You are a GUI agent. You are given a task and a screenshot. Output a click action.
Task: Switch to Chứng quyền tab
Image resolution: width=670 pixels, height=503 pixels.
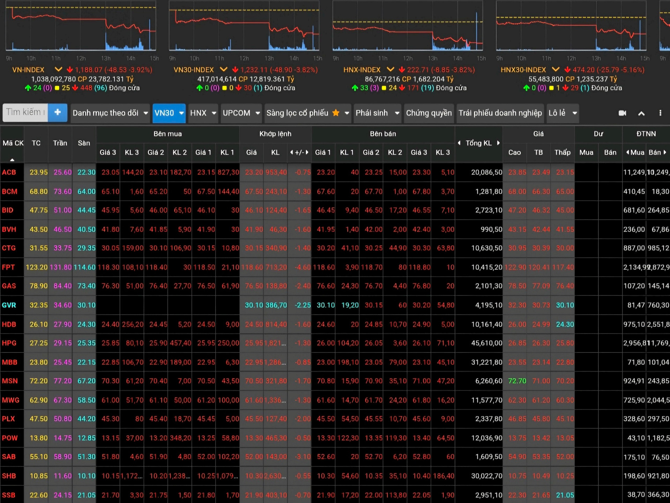(x=429, y=113)
